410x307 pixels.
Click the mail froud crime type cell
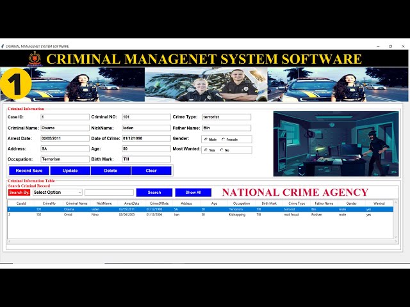pyautogui.click(x=291, y=215)
